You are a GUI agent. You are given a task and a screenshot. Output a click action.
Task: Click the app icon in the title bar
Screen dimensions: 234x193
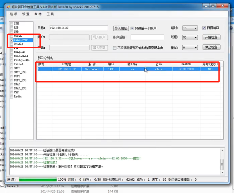tap(8, 7)
